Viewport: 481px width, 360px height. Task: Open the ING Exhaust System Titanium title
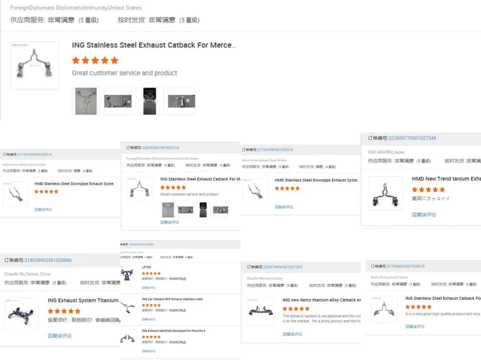[x=83, y=300]
